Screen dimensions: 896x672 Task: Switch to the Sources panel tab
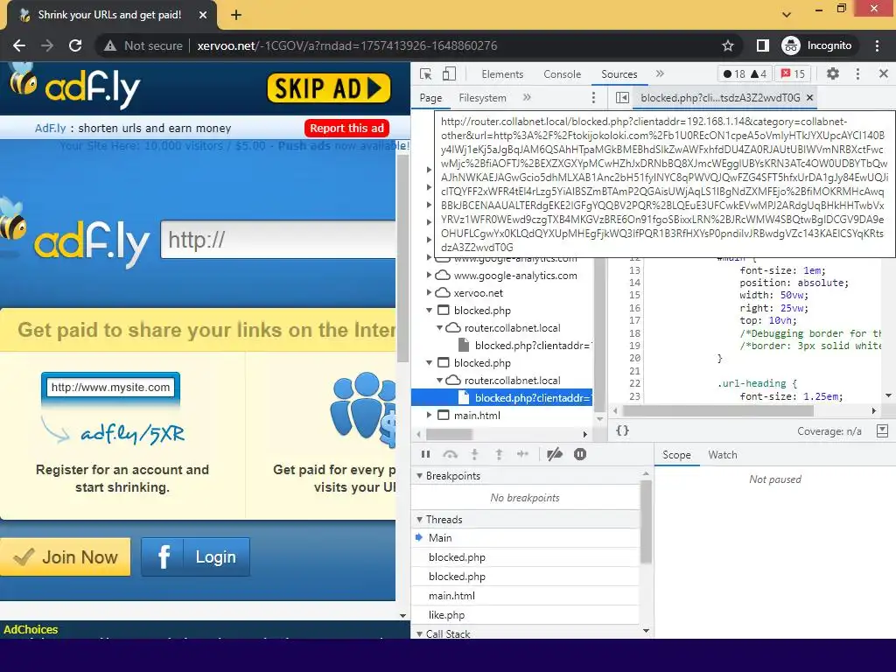[x=619, y=74]
